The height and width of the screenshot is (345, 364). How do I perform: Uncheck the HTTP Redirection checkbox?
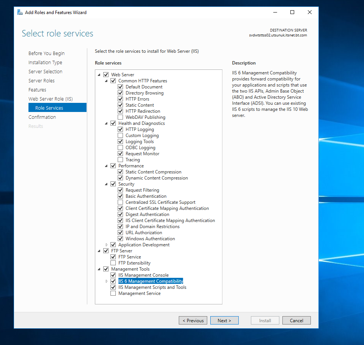pos(120,111)
